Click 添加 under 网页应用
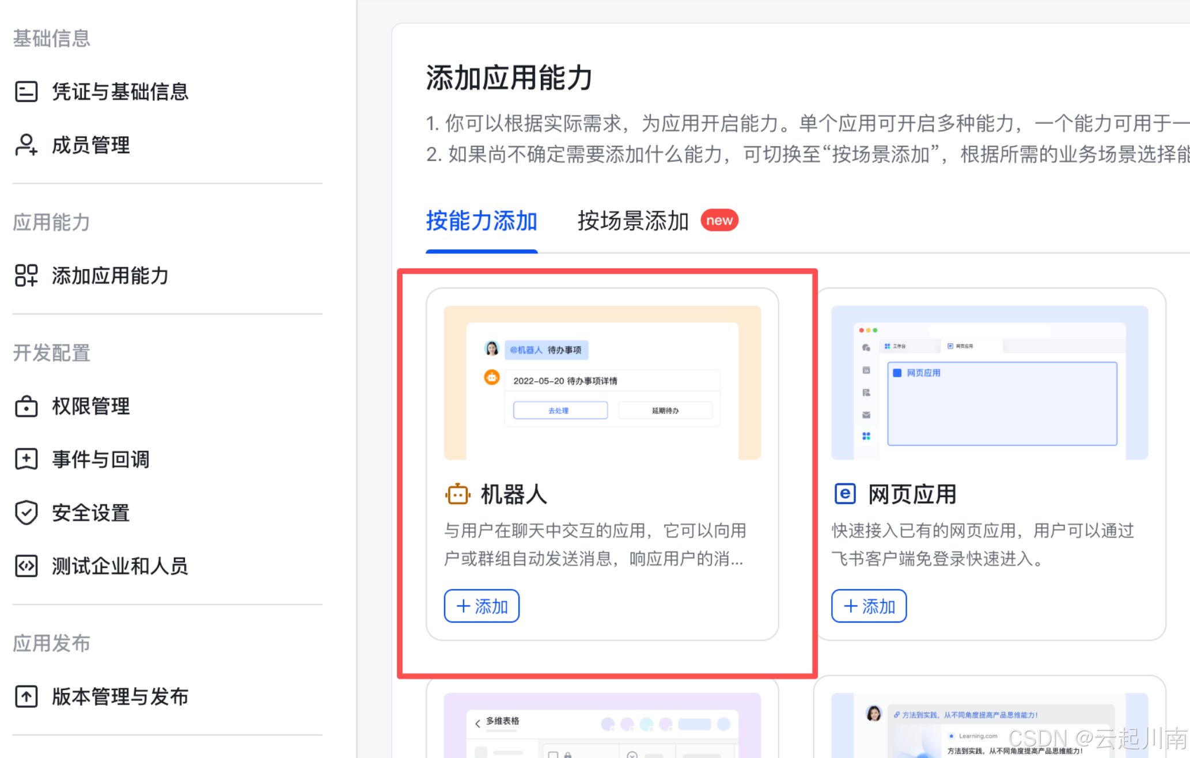 coord(869,606)
